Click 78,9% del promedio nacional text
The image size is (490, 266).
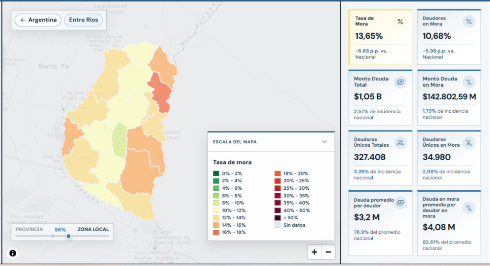377,235
